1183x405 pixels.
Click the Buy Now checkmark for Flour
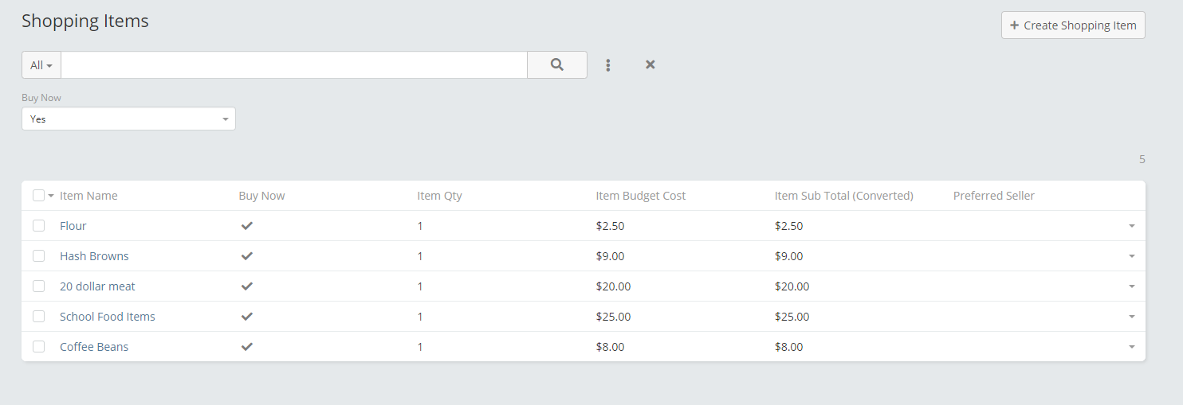pyautogui.click(x=247, y=226)
